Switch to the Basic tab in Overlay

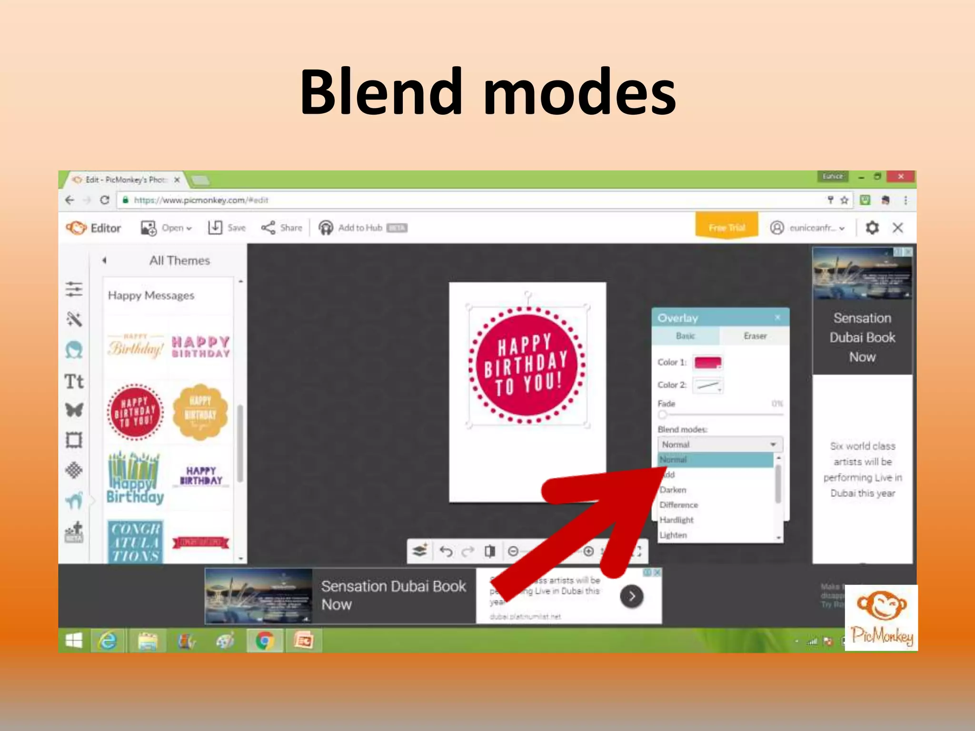point(686,336)
